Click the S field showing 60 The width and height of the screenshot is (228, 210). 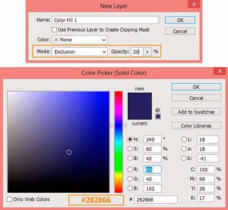[153, 149]
